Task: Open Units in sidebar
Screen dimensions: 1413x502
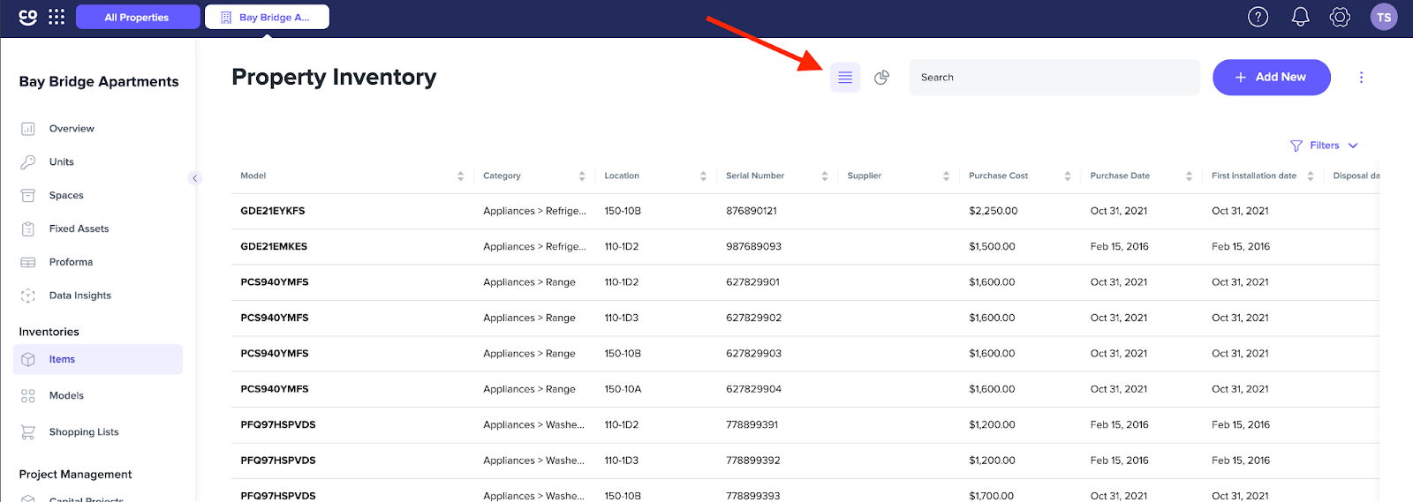Action: coord(62,162)
